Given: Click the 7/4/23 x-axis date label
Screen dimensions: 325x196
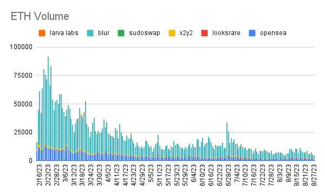Looking at the screenshot, I should click(238, 173).
